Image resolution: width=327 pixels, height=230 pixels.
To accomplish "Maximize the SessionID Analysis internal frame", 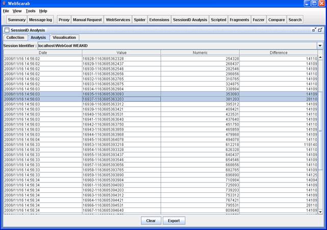I will [x=314, y=30].
